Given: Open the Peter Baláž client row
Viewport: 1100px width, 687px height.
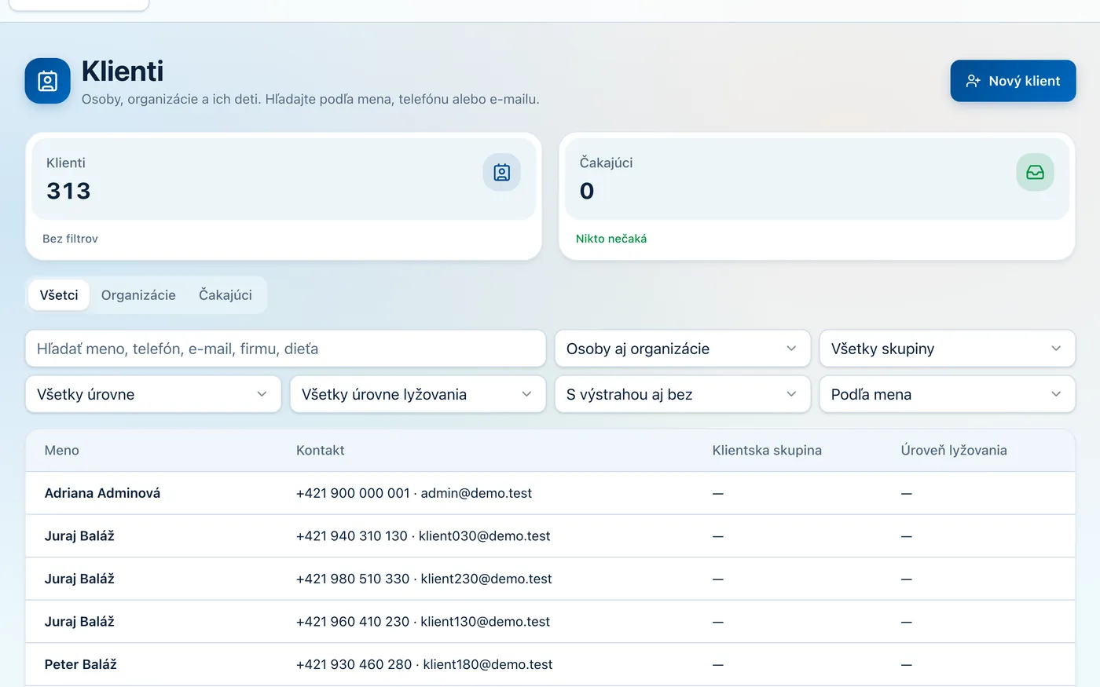Looking at the screenshot, I should point(550,664).
